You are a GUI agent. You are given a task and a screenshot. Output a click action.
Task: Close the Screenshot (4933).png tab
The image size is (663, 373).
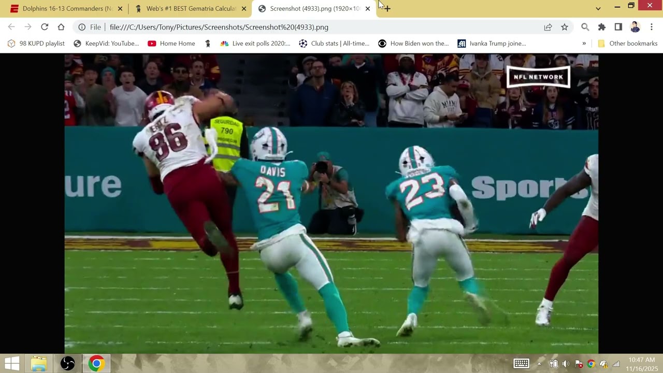point(368,9)
